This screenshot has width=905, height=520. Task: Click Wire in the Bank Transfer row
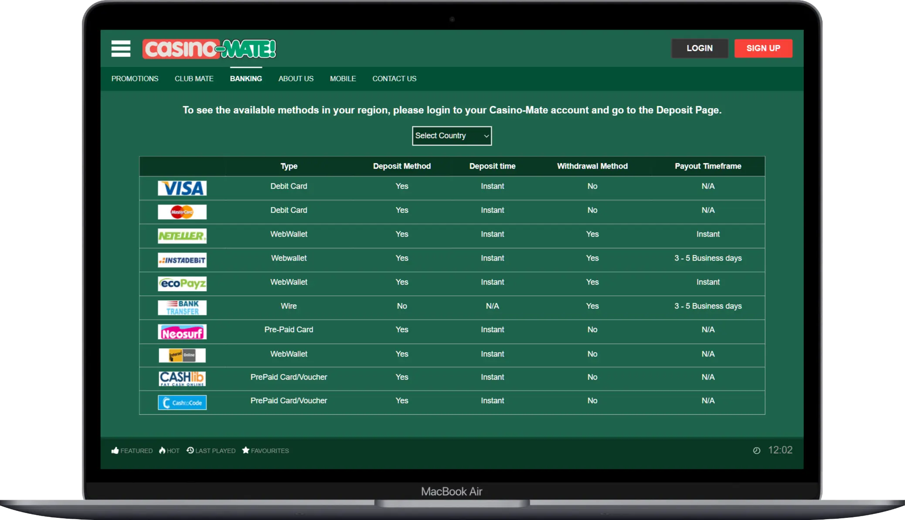(289, 306)
